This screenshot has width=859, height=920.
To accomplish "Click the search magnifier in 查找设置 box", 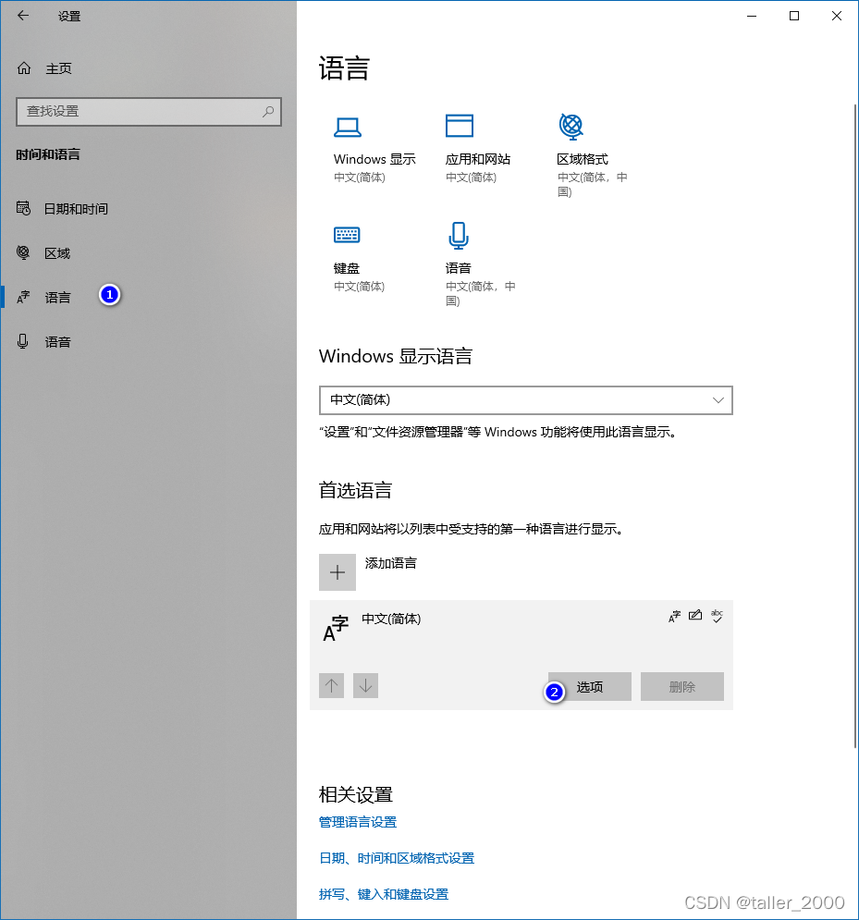I will (268, 111).
